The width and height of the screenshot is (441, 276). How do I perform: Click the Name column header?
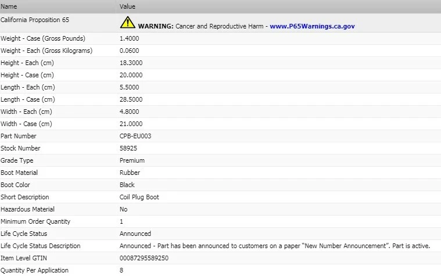pos(9,6)
